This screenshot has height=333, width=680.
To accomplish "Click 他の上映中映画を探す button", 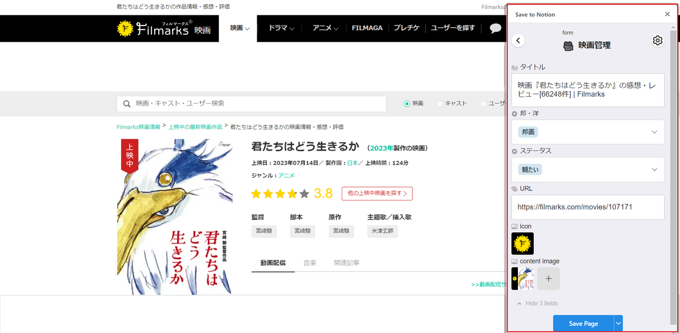I will (x=377, y=193).
